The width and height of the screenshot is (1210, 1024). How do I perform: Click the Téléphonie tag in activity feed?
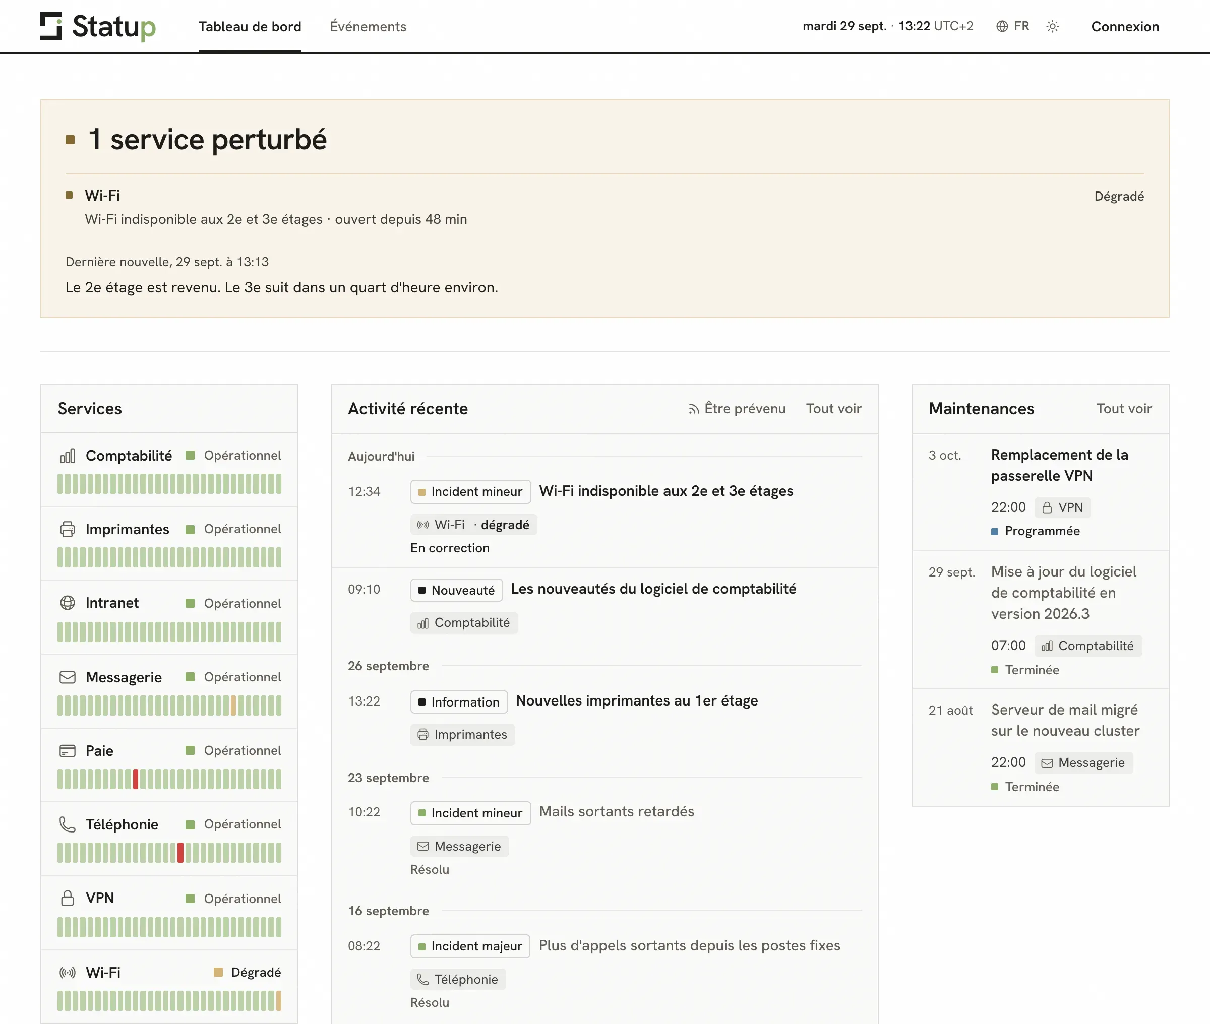(x=458, y=979)
